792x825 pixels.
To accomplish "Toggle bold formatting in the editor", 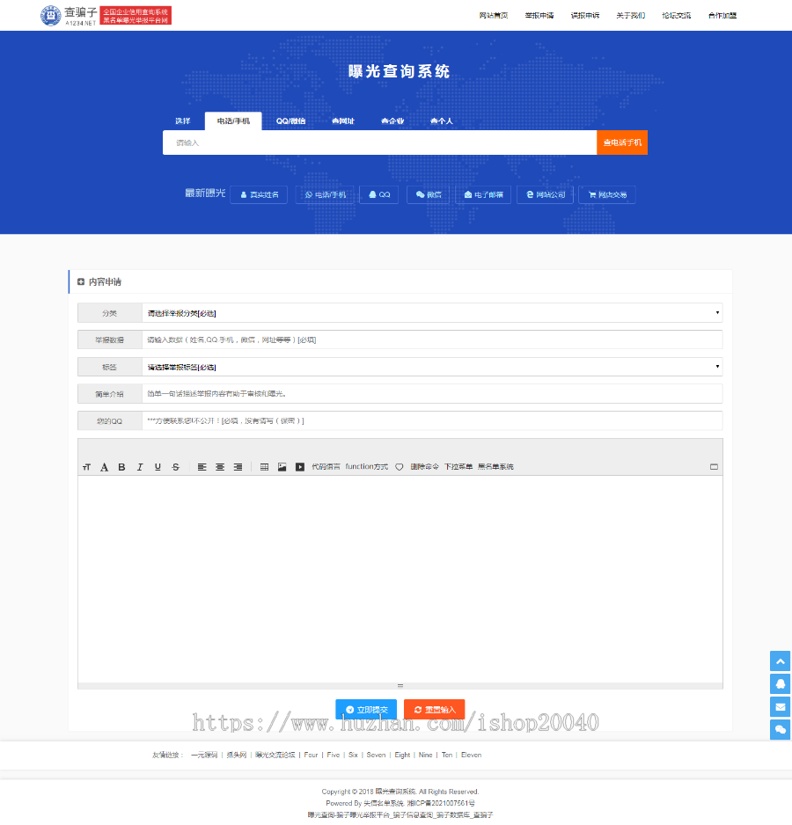I will [121, 467].
